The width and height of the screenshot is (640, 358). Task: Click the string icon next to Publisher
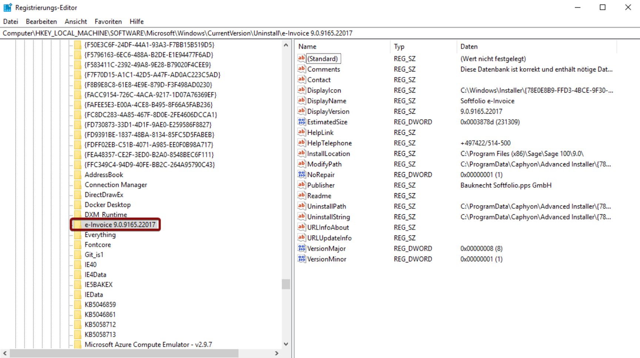pos(302,185)
